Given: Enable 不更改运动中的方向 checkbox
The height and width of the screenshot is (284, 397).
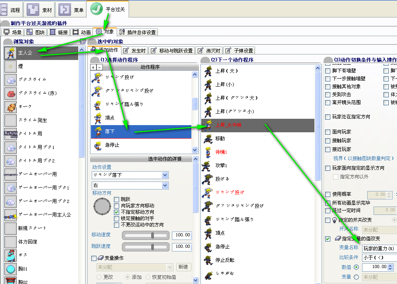Looking at the screenshot, I should pos(116,225).
